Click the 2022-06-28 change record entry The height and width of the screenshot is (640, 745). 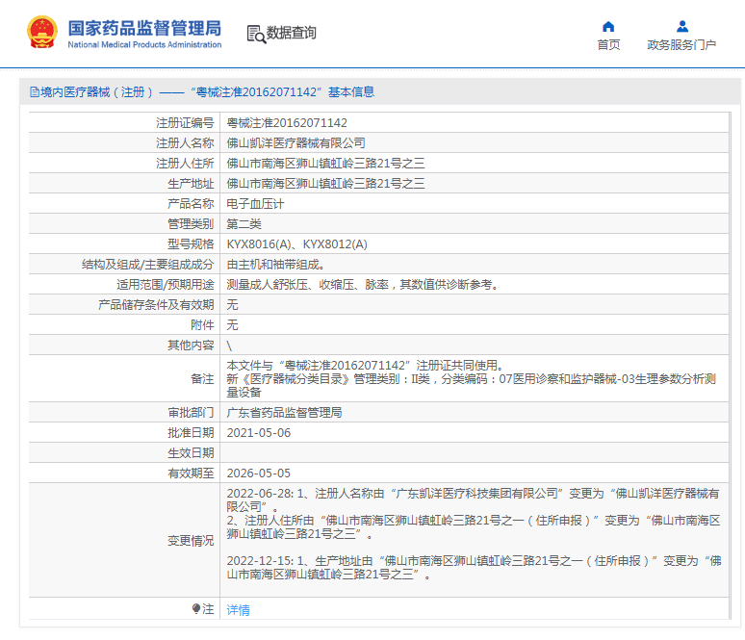pos(474,514)
